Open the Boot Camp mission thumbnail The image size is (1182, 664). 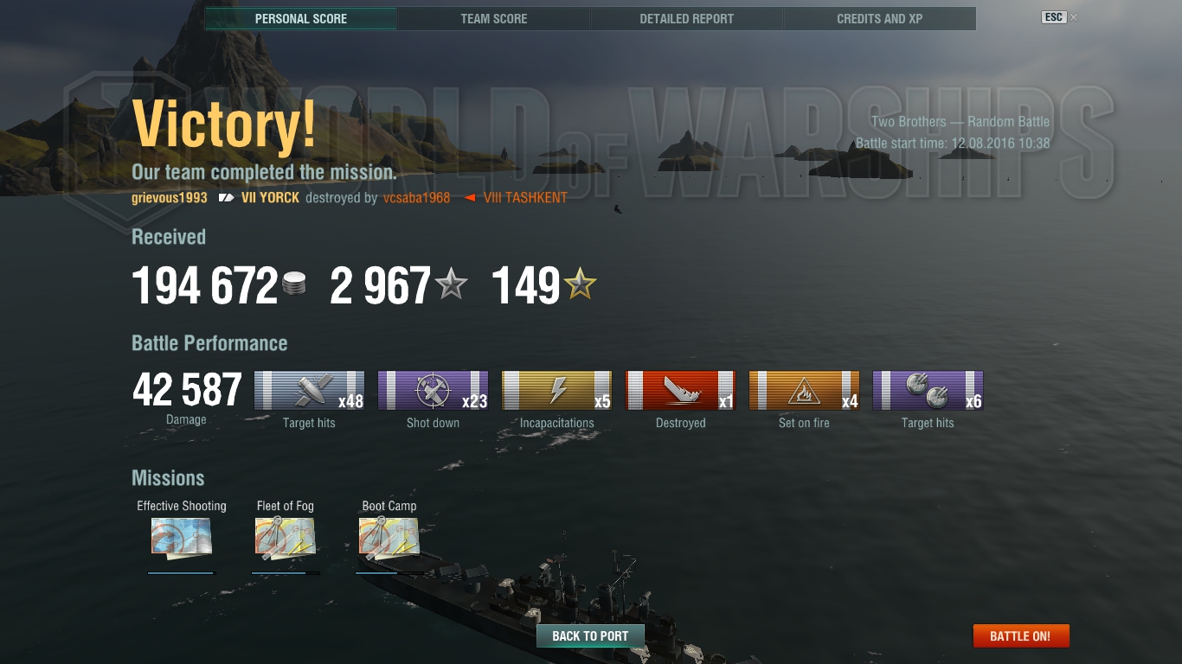click(x=389, y=538)
